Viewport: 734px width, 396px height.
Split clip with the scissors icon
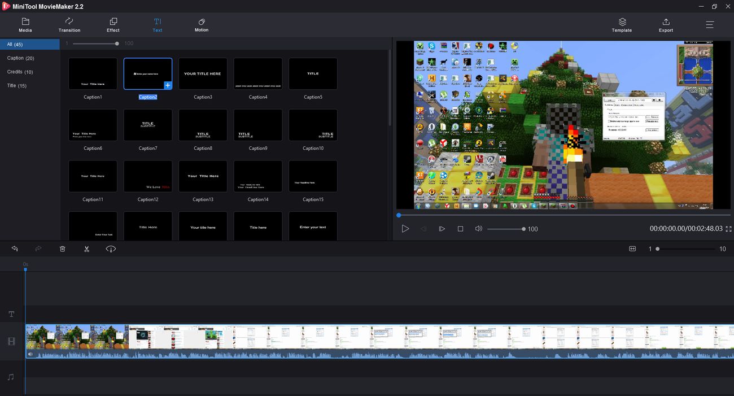[x=87, y=249]
